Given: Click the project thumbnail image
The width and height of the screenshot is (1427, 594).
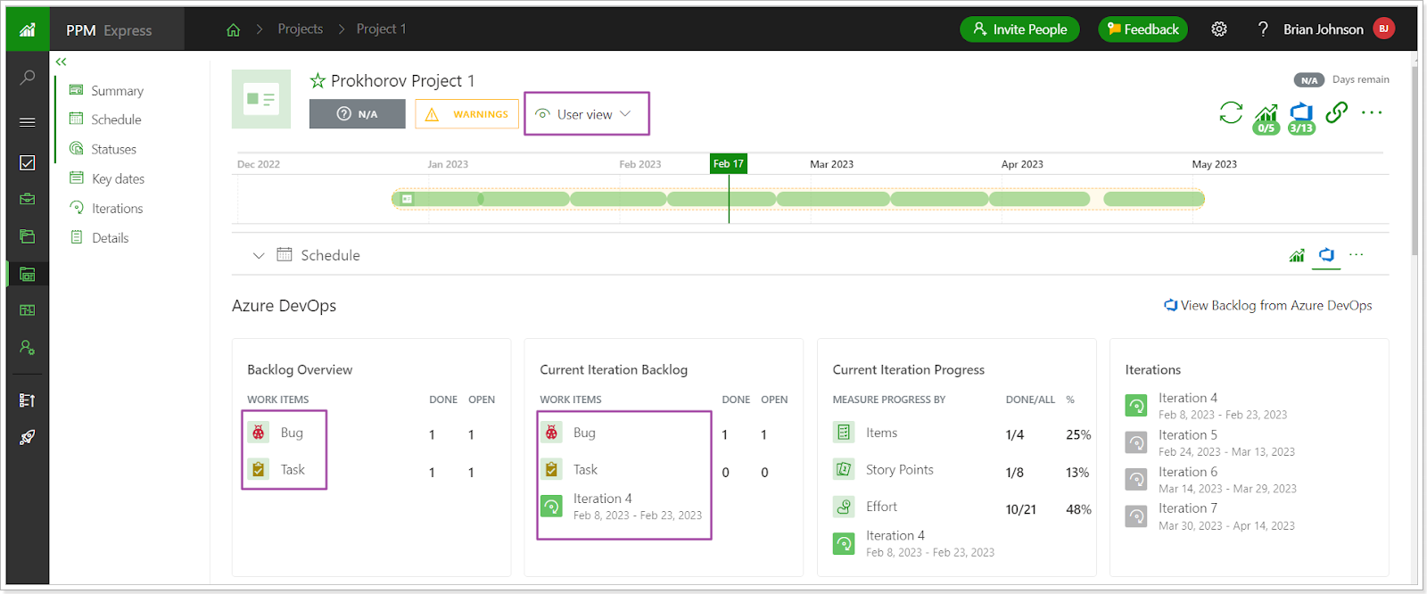Looking at the screenshot, I should pyautogui.click(x=261, y=99).
